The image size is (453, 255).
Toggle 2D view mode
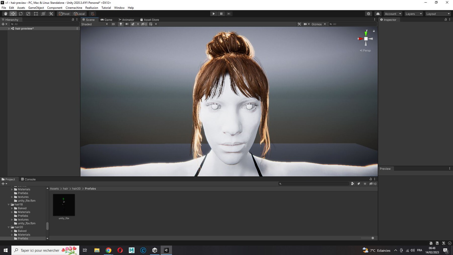pos(113,24)
